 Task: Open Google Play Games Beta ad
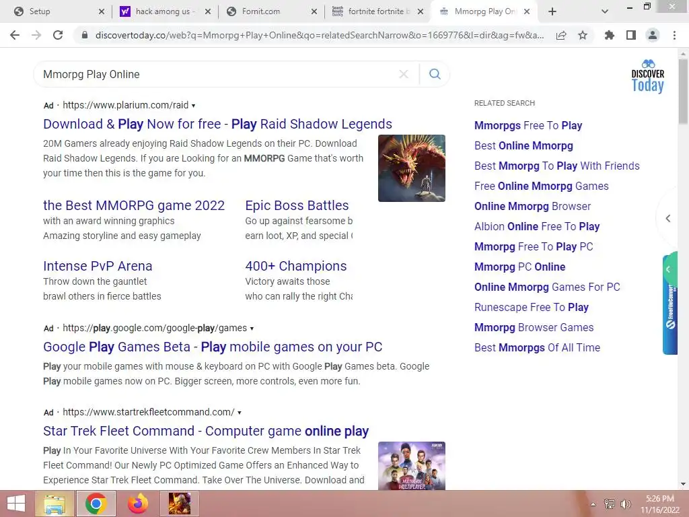point(213,347)
